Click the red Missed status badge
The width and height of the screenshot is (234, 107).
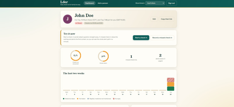tap(79, 23)
